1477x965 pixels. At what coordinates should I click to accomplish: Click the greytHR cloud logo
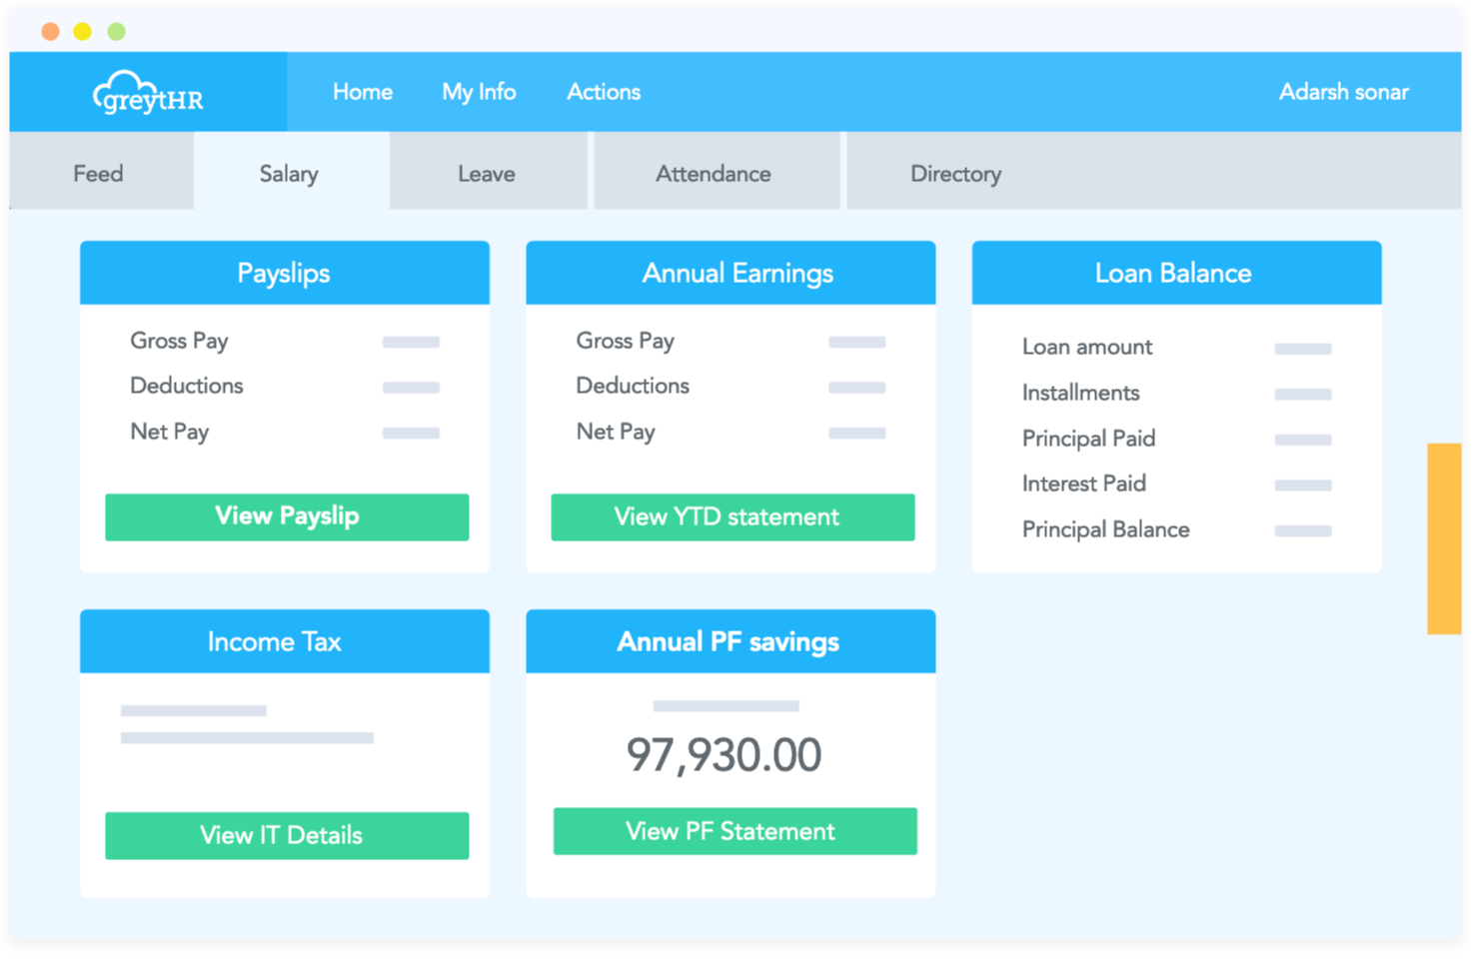tap(148, 92)
